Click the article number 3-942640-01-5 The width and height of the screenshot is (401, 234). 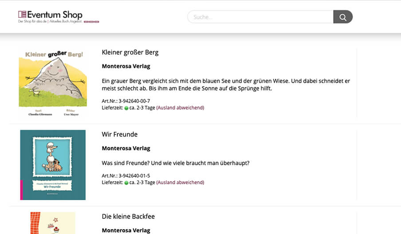click(134, 176)
